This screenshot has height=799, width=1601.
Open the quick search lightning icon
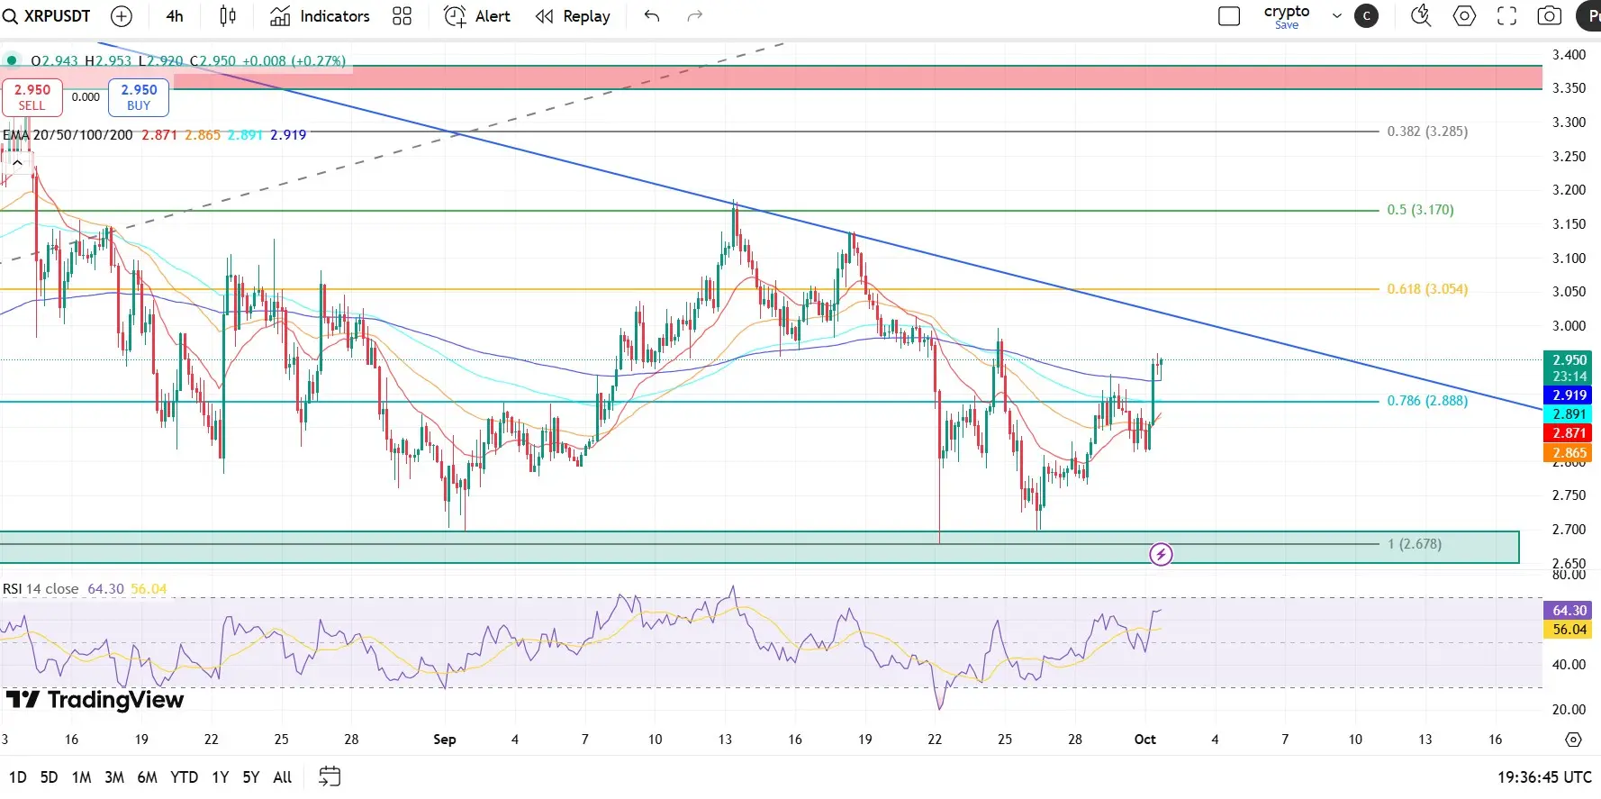(x=1420, y=16)
